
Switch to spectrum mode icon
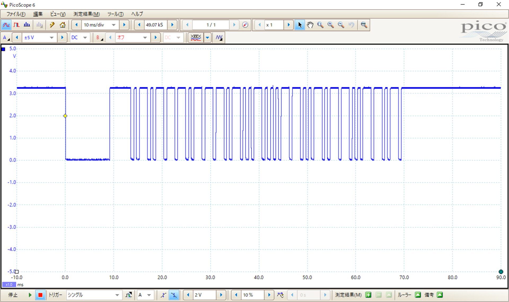27,25
